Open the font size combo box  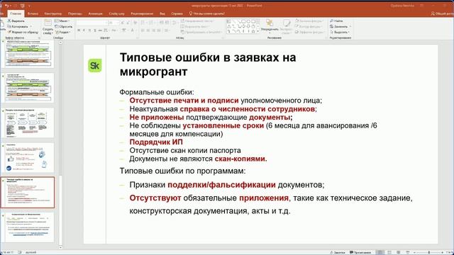click(113, 23)
